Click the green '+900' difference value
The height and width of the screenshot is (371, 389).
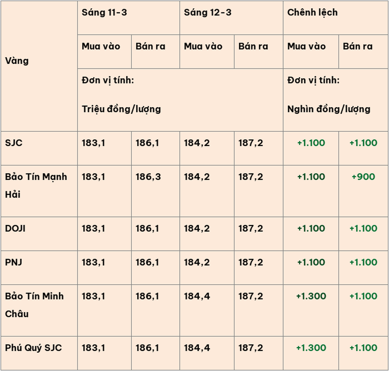coord(363,177)
